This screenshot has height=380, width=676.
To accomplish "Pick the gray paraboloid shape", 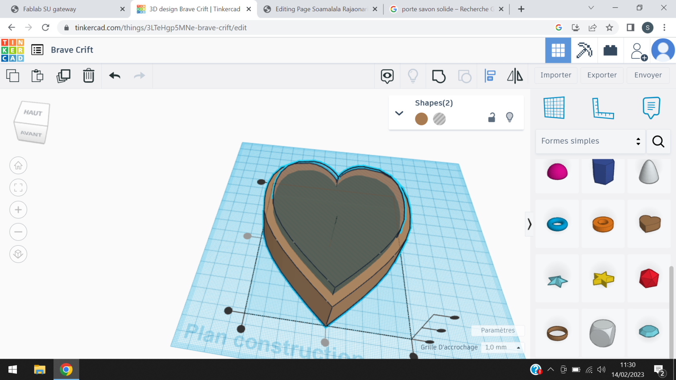I will pos(649,172).
